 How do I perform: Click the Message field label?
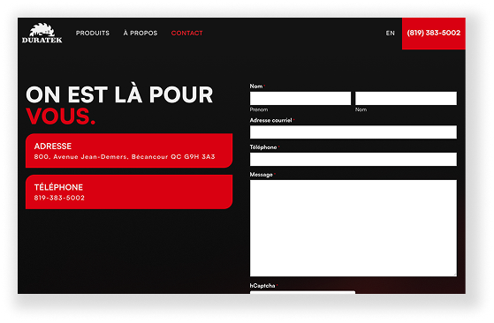coord(262,175)
